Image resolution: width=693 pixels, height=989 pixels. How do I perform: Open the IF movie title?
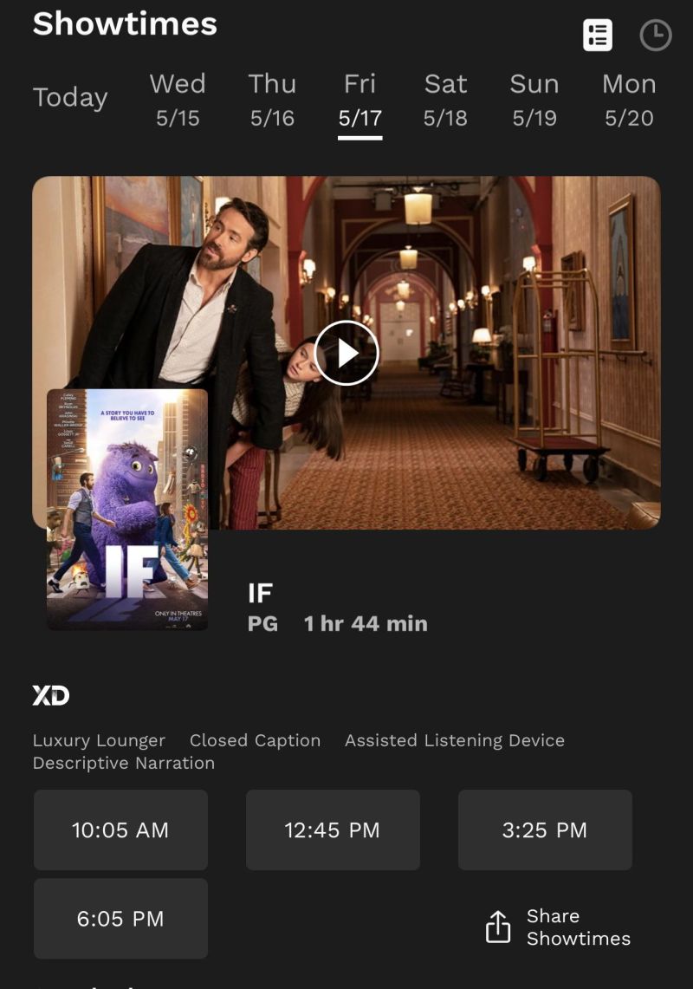261,594
